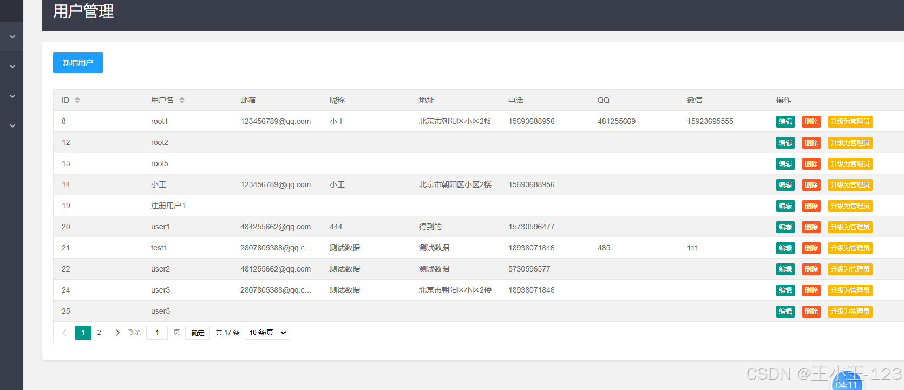The width and height of the screenshot is (904, 390).
Task: Edit user user5
Action: click(785, 312)
